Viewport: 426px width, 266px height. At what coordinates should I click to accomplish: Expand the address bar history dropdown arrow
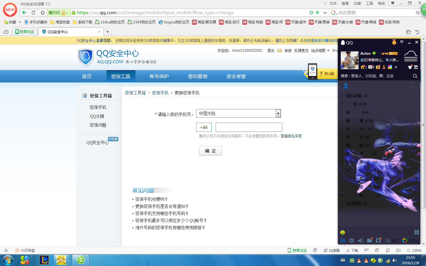[x=325, y=13]
